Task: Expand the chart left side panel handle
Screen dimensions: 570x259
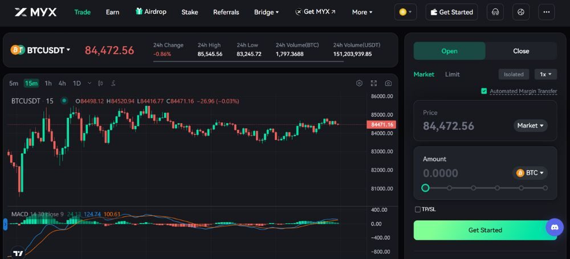Action: pyautogui.click(x=5, y=224)
